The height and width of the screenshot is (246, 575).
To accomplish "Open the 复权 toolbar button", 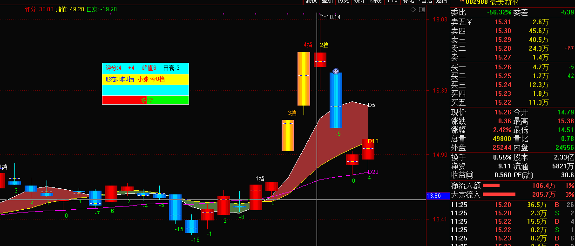I will point(311,1).
